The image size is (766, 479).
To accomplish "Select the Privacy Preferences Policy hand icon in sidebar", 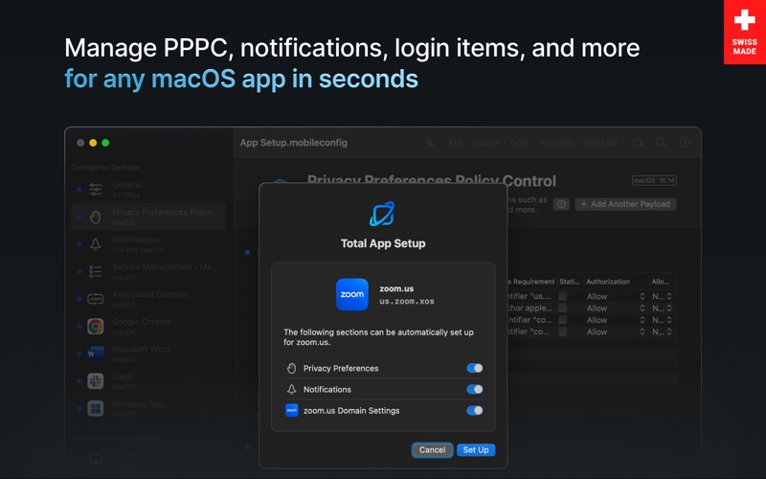I will [95, 217].
